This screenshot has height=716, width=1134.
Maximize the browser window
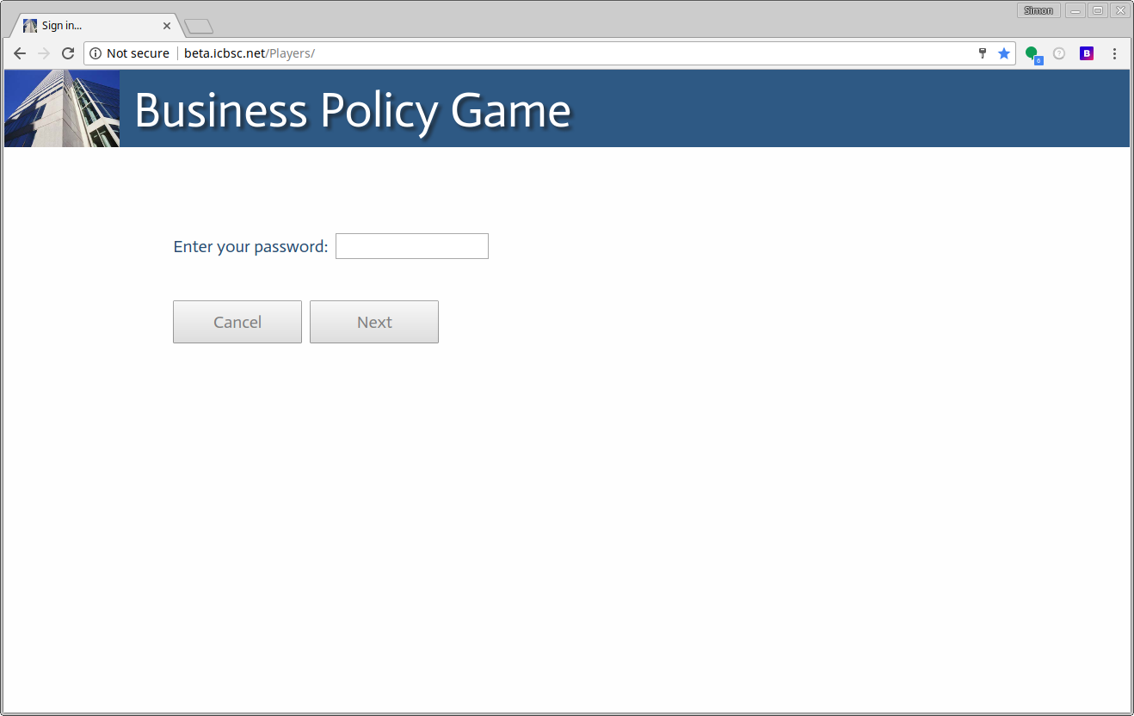(x=1098, y=10)
